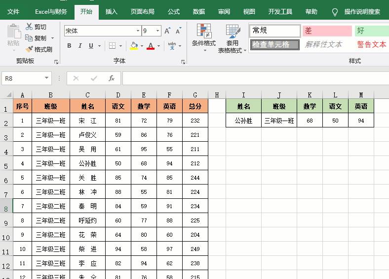The image size is (389, 279).
Task: Select the Format Painter brush
Action: click(29, 49)
